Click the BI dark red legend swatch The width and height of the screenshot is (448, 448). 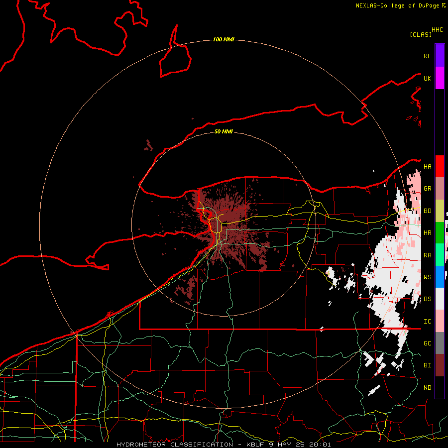440,365
